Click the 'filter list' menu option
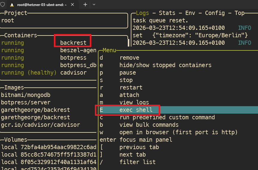 coord(137,162)
